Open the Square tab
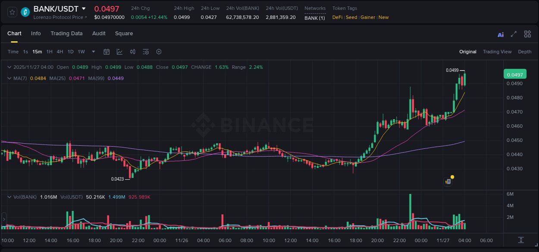The image size is (539, 252). click(124, 34)
